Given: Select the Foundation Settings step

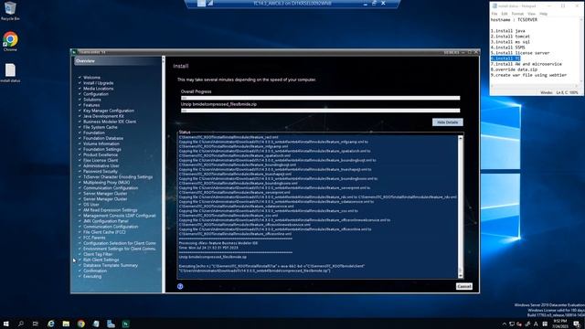Looking at the screenshot, I should (101, 149).
